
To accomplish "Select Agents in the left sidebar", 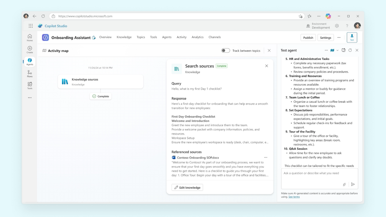I will pos(30,62).
